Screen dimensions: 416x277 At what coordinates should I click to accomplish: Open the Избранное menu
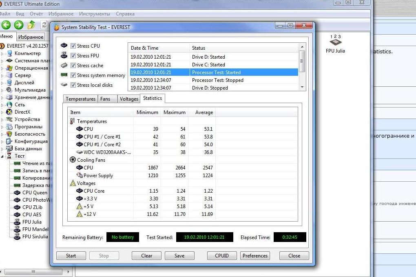pos(61,14)
